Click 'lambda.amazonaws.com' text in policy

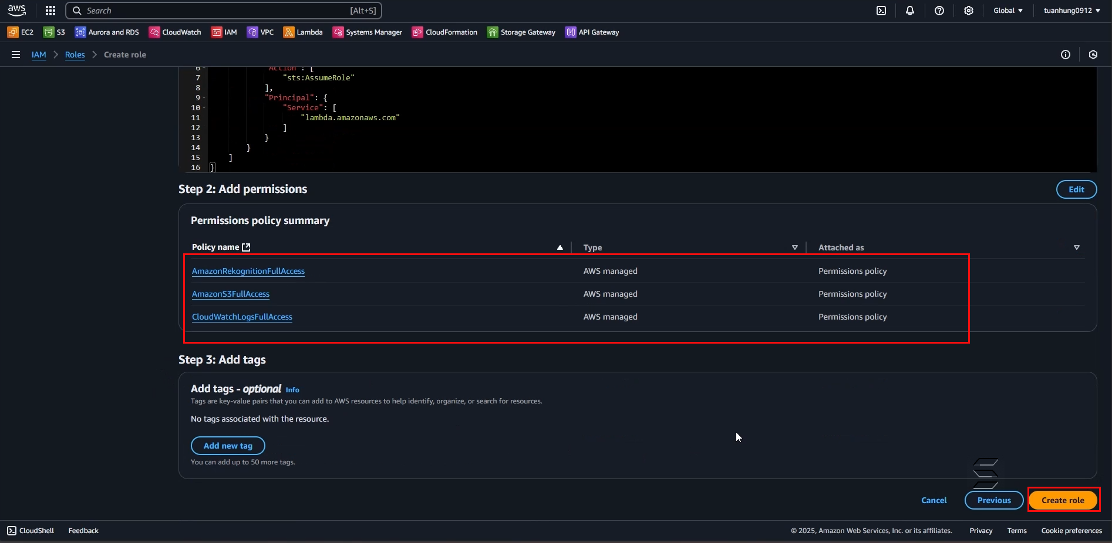350,118
